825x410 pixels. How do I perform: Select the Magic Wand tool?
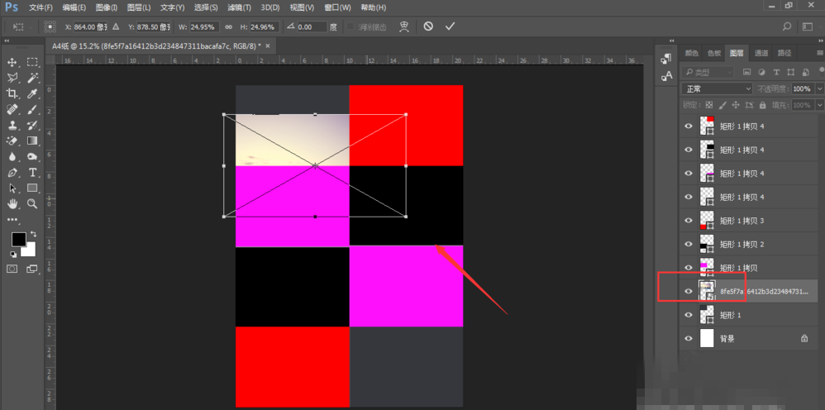point(33,78)
